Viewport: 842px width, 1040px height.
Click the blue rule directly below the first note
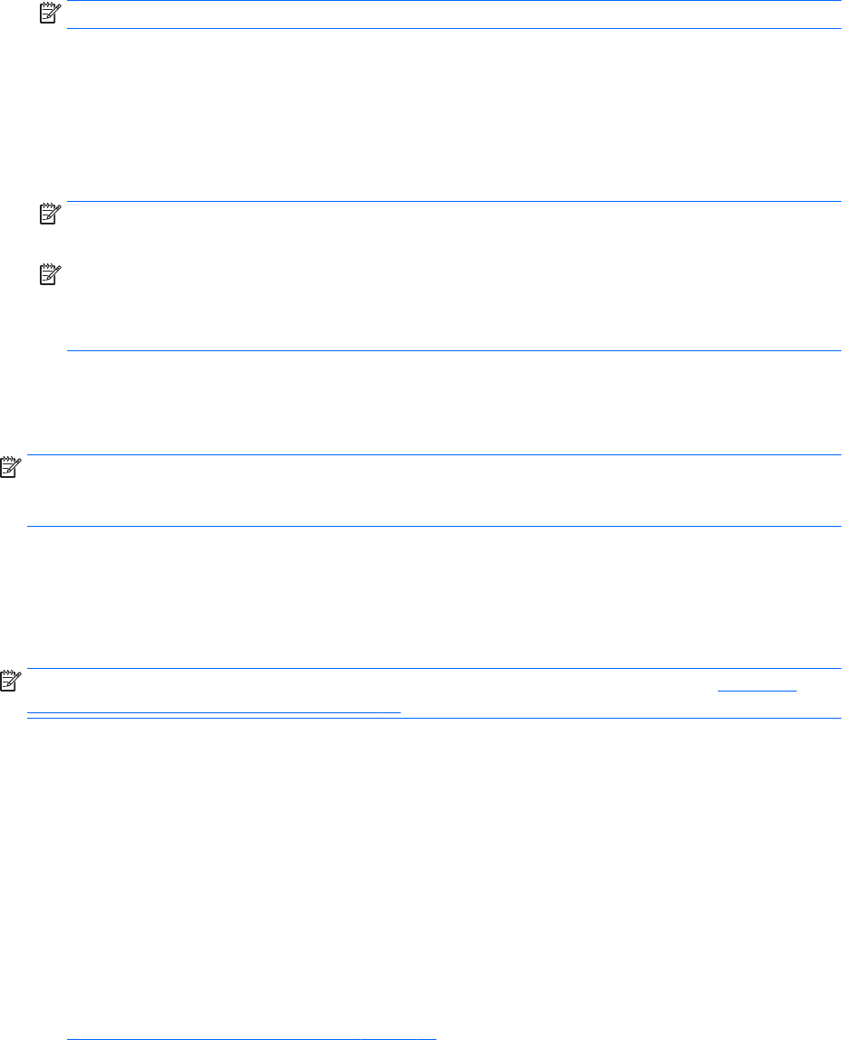point(453,28)
